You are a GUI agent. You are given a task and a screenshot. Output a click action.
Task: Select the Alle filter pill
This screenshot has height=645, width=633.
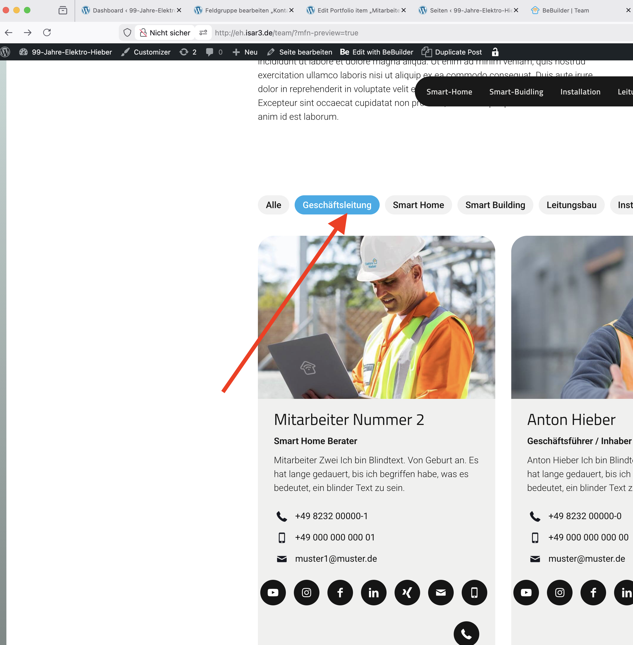pos(273,205)
